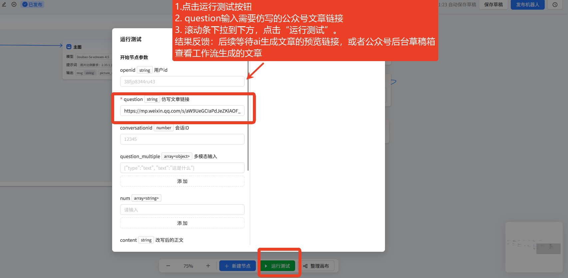This screenshot has height=278, width=568.
Task: Click the number type tag beside conversationid
Action: tap(164, 128)
